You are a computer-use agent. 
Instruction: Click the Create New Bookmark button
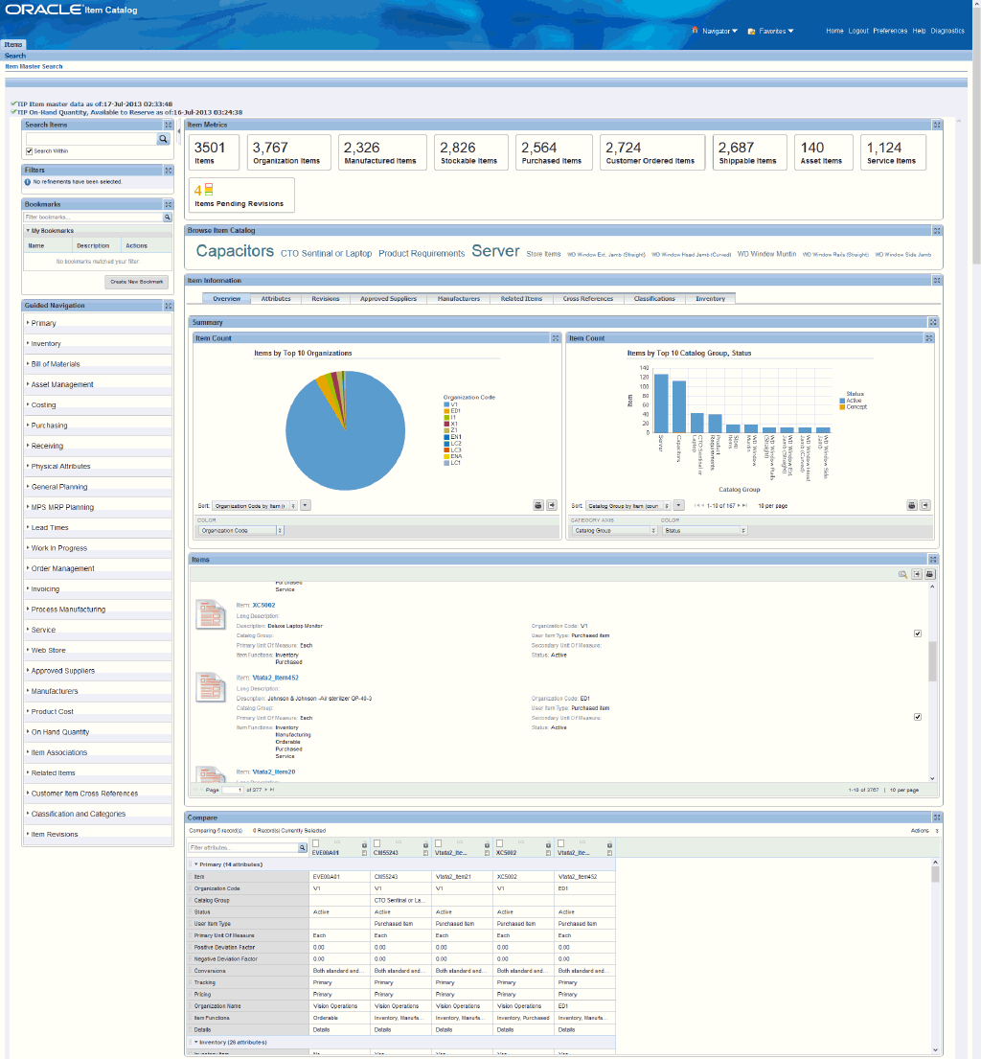tap(136, 282)
